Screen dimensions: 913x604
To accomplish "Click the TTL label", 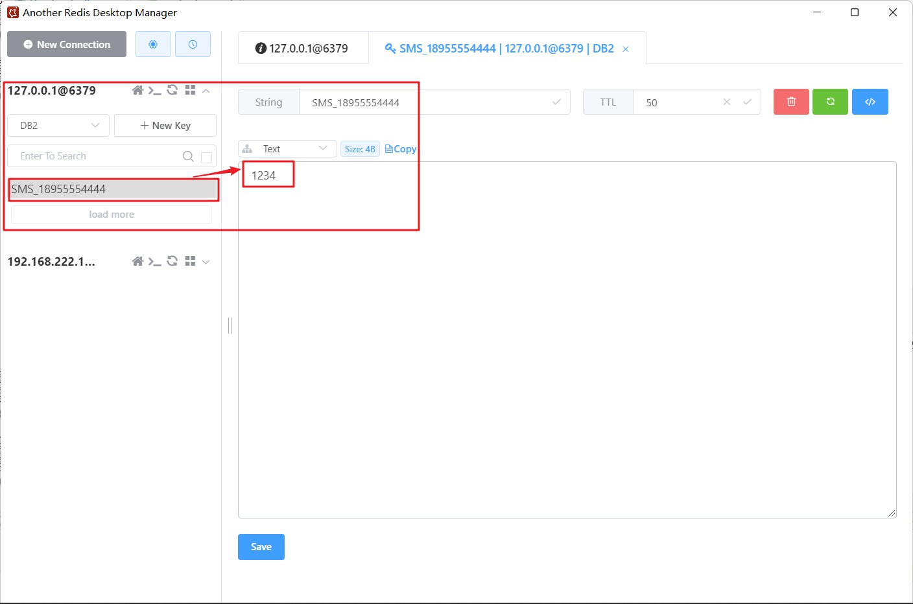I will [x=608, y=102].
